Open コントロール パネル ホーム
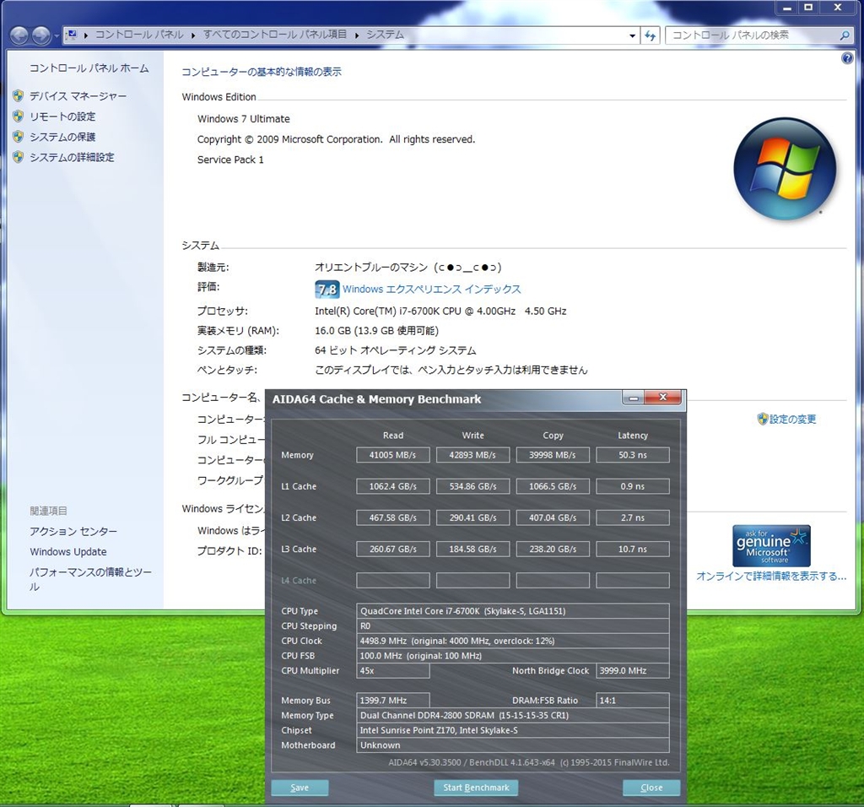Viewport: 864px width, 807px height. [89, 68]
